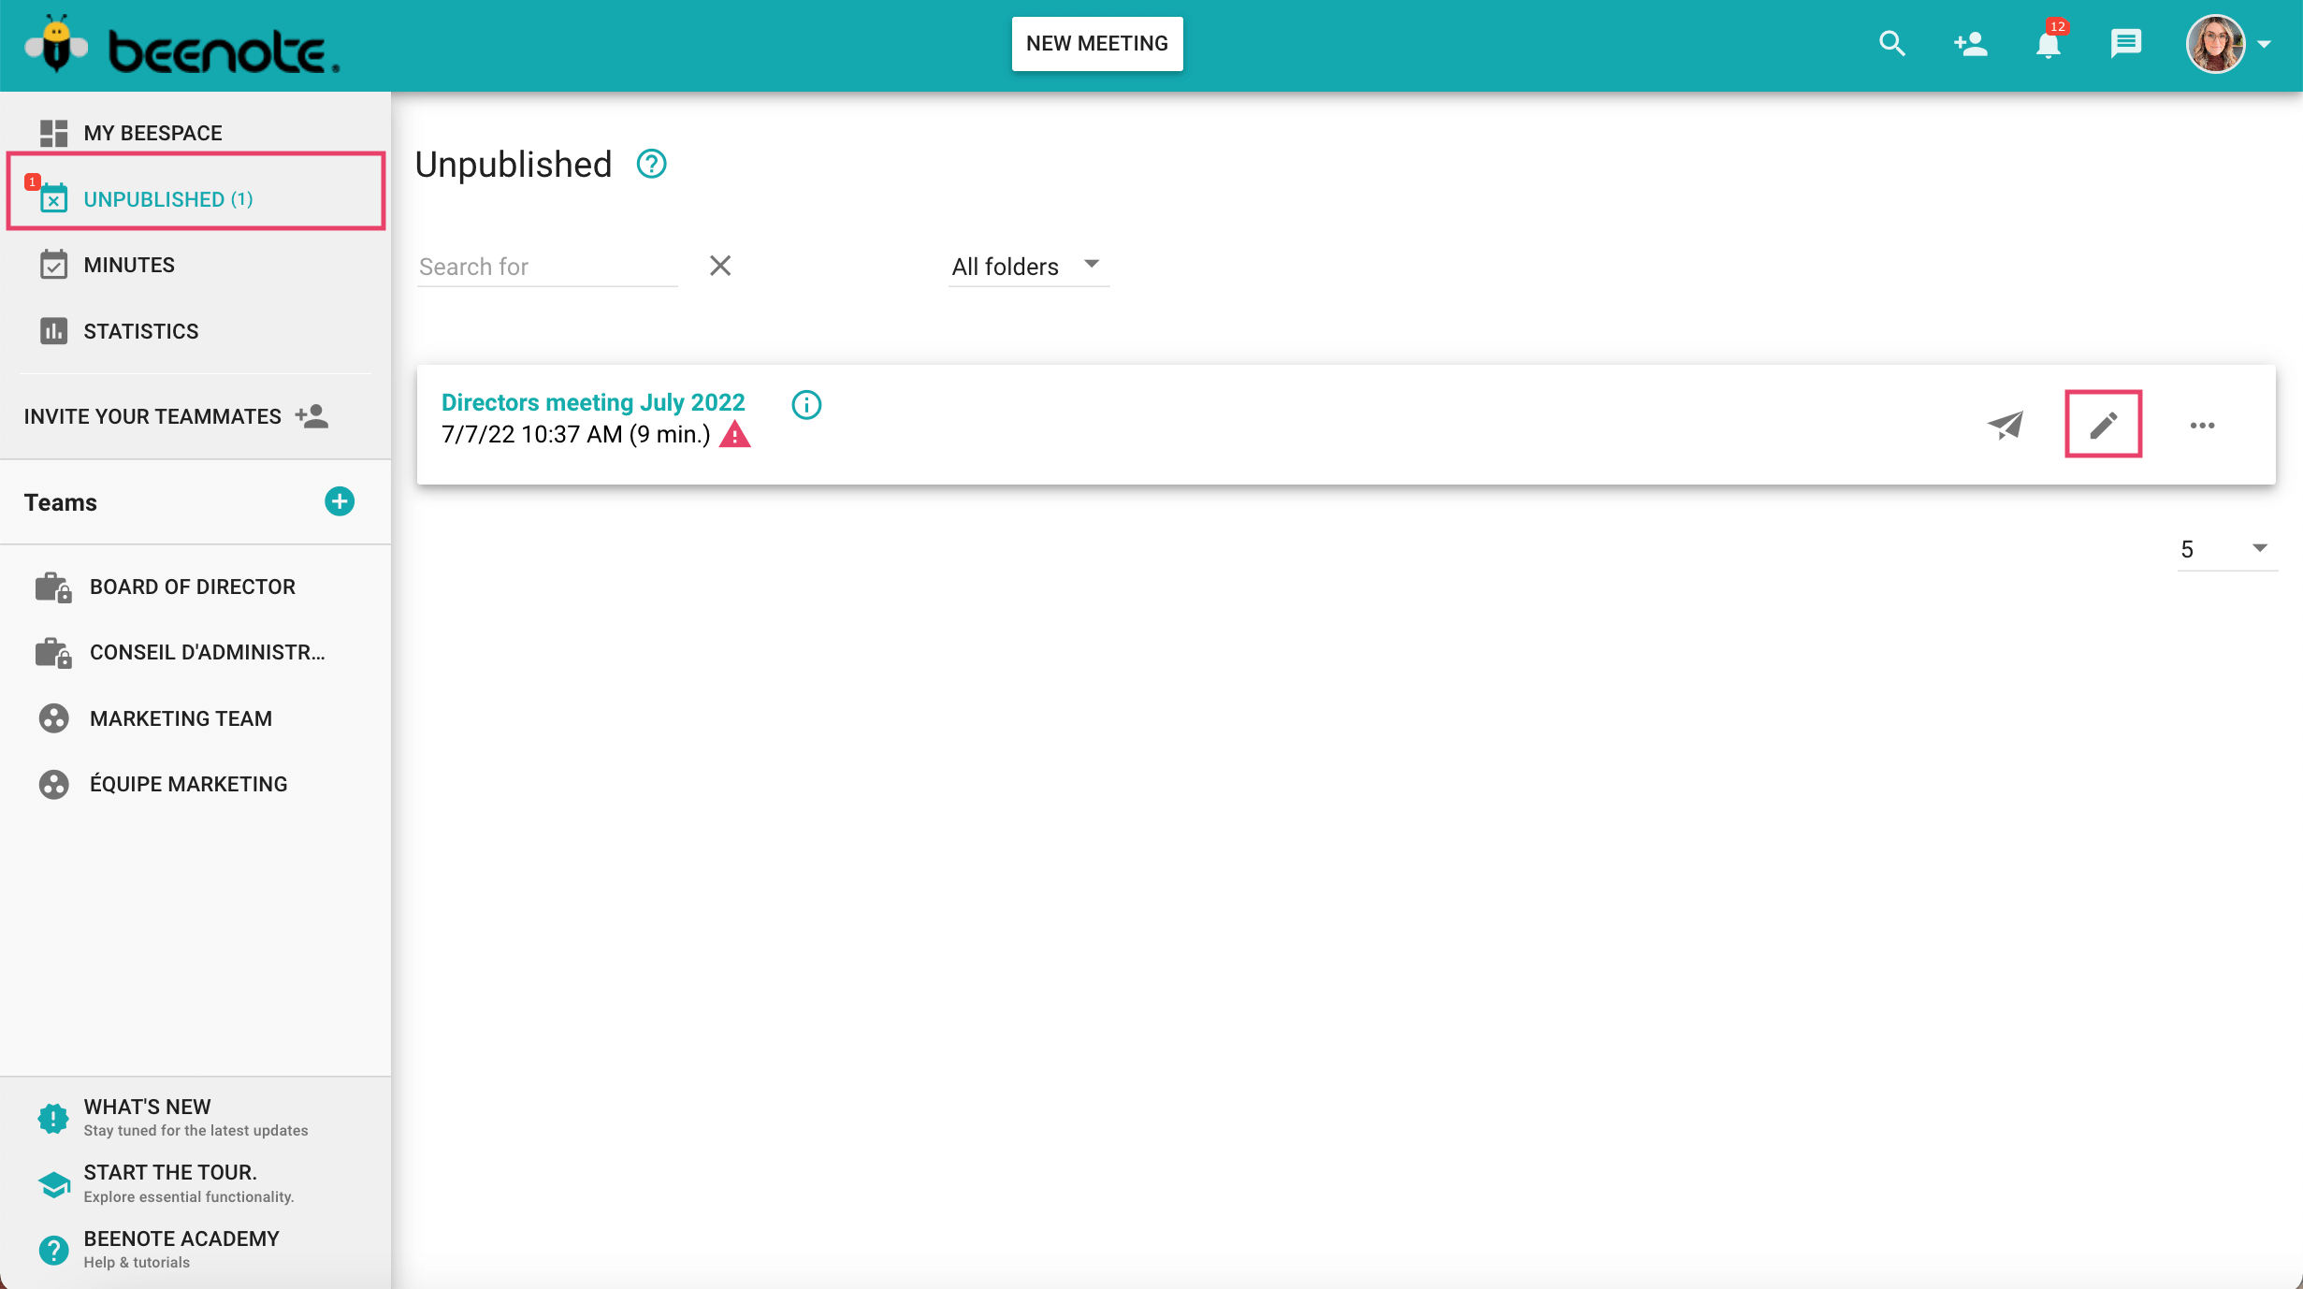Image resolution: width=2303 pixels, height=1289 pixels.
Task: Edit the meeting with pencil icon
Action: click(2103, 425)
